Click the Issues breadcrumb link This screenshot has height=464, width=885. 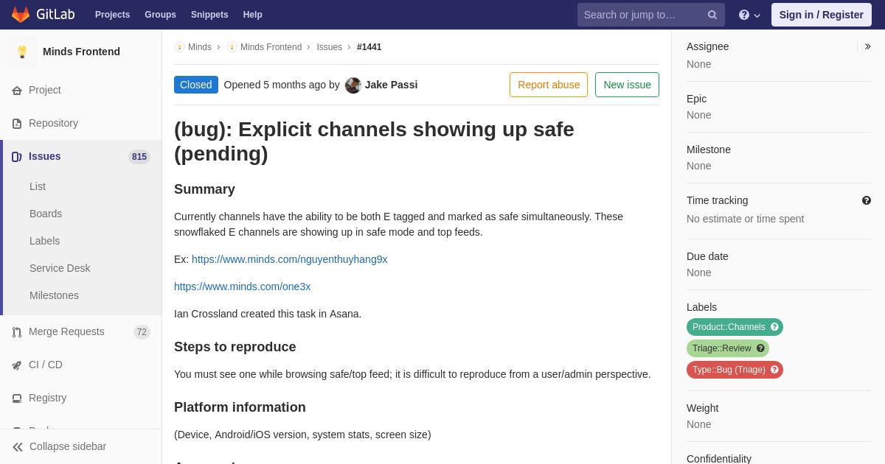coord(329,47)
